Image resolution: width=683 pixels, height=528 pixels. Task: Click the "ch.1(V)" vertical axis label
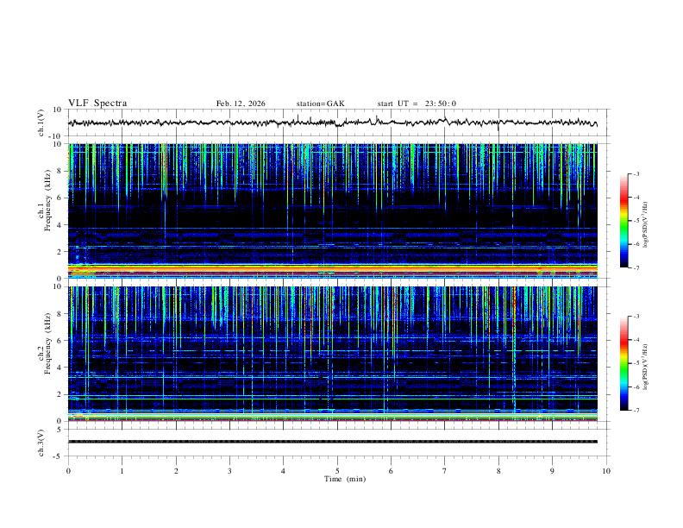pyautogui.click(x=41, y=123)
